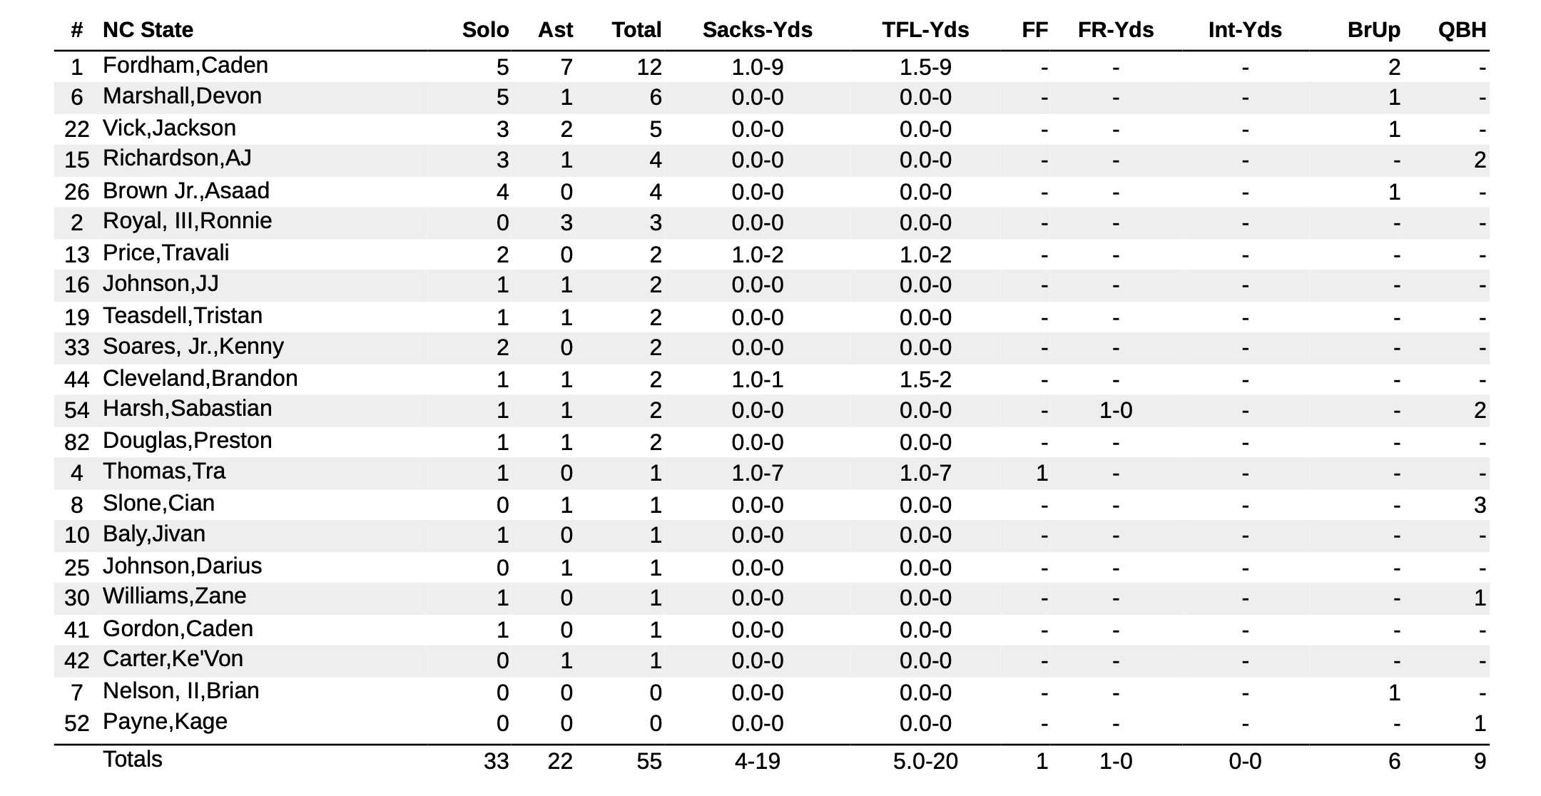Click player name Payne,Kage
The image size is (1541, 796).
(165, 722)
